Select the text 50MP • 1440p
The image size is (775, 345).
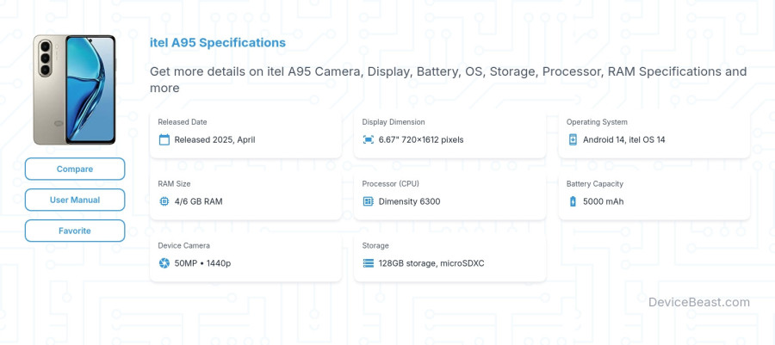coord(202,263)
